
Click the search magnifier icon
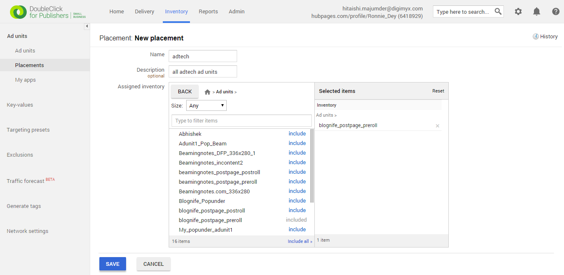pyautogui.click(x=498, y=12)
